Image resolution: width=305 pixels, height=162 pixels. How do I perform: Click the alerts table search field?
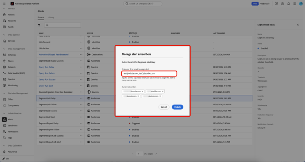tap(63, 25)
